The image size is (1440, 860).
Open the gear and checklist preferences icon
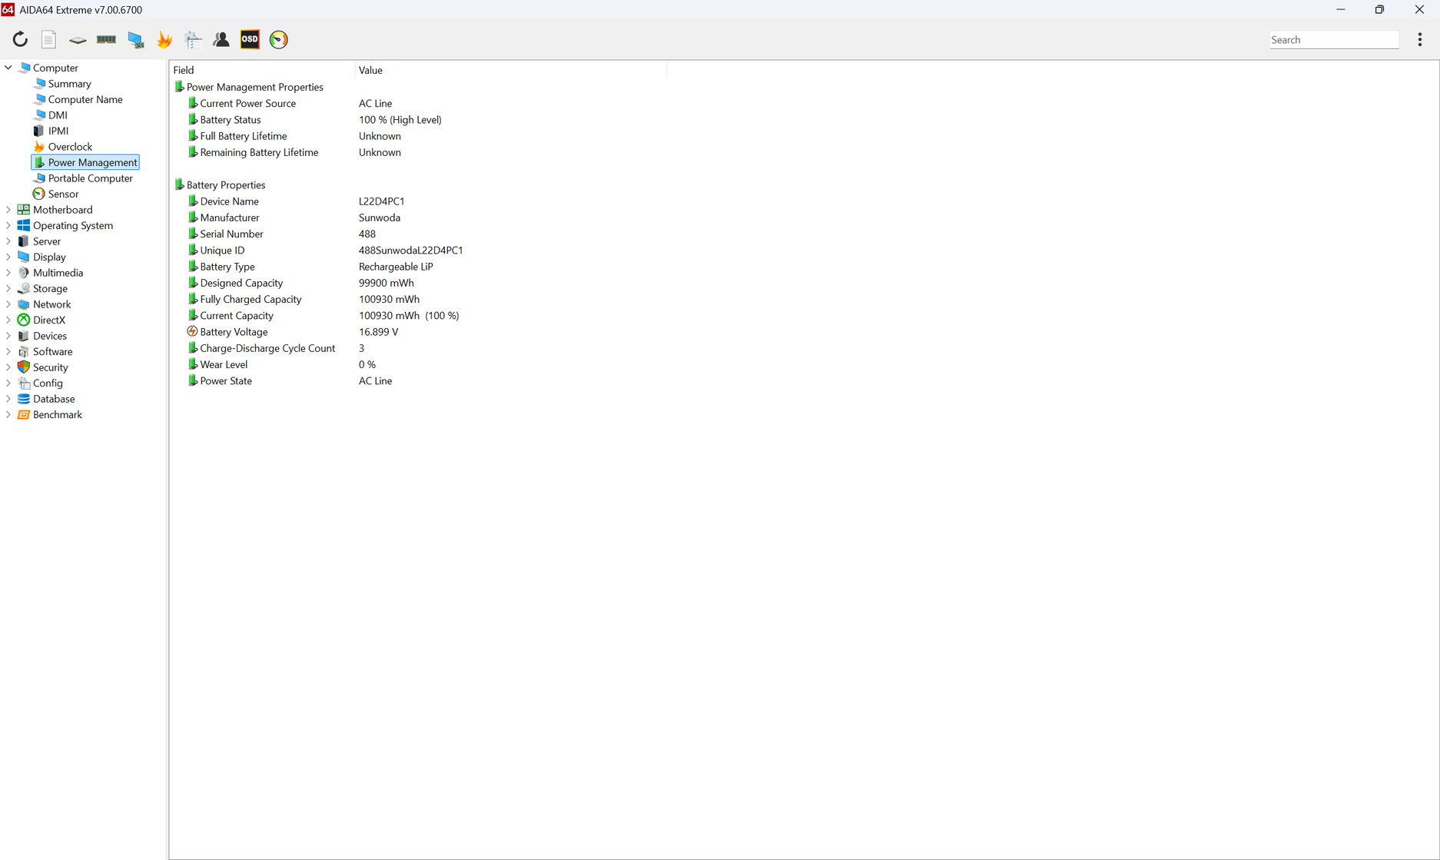tap(193, 39)
